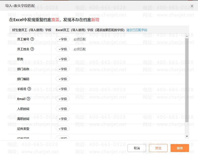Image resolution: width=198 pixels, height=155 pixels.
Task: Click scrollbar up arrow
Action: click(x=187, y=36)
